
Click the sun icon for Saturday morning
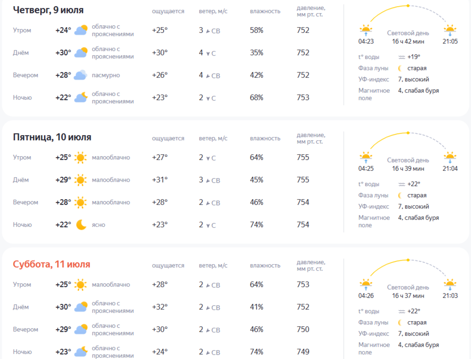tap(80, 285)
